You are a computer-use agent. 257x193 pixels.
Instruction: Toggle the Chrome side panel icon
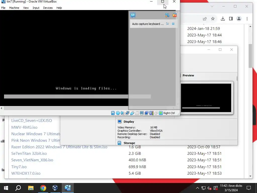[x=231, y=19]
